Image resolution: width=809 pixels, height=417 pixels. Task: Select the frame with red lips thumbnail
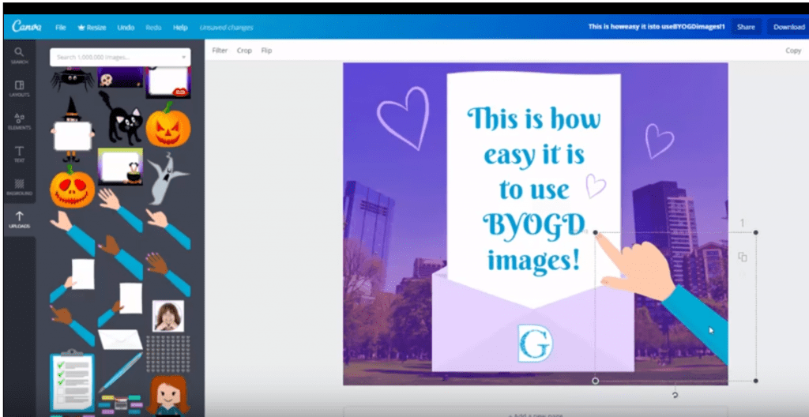tap(168, 81)
